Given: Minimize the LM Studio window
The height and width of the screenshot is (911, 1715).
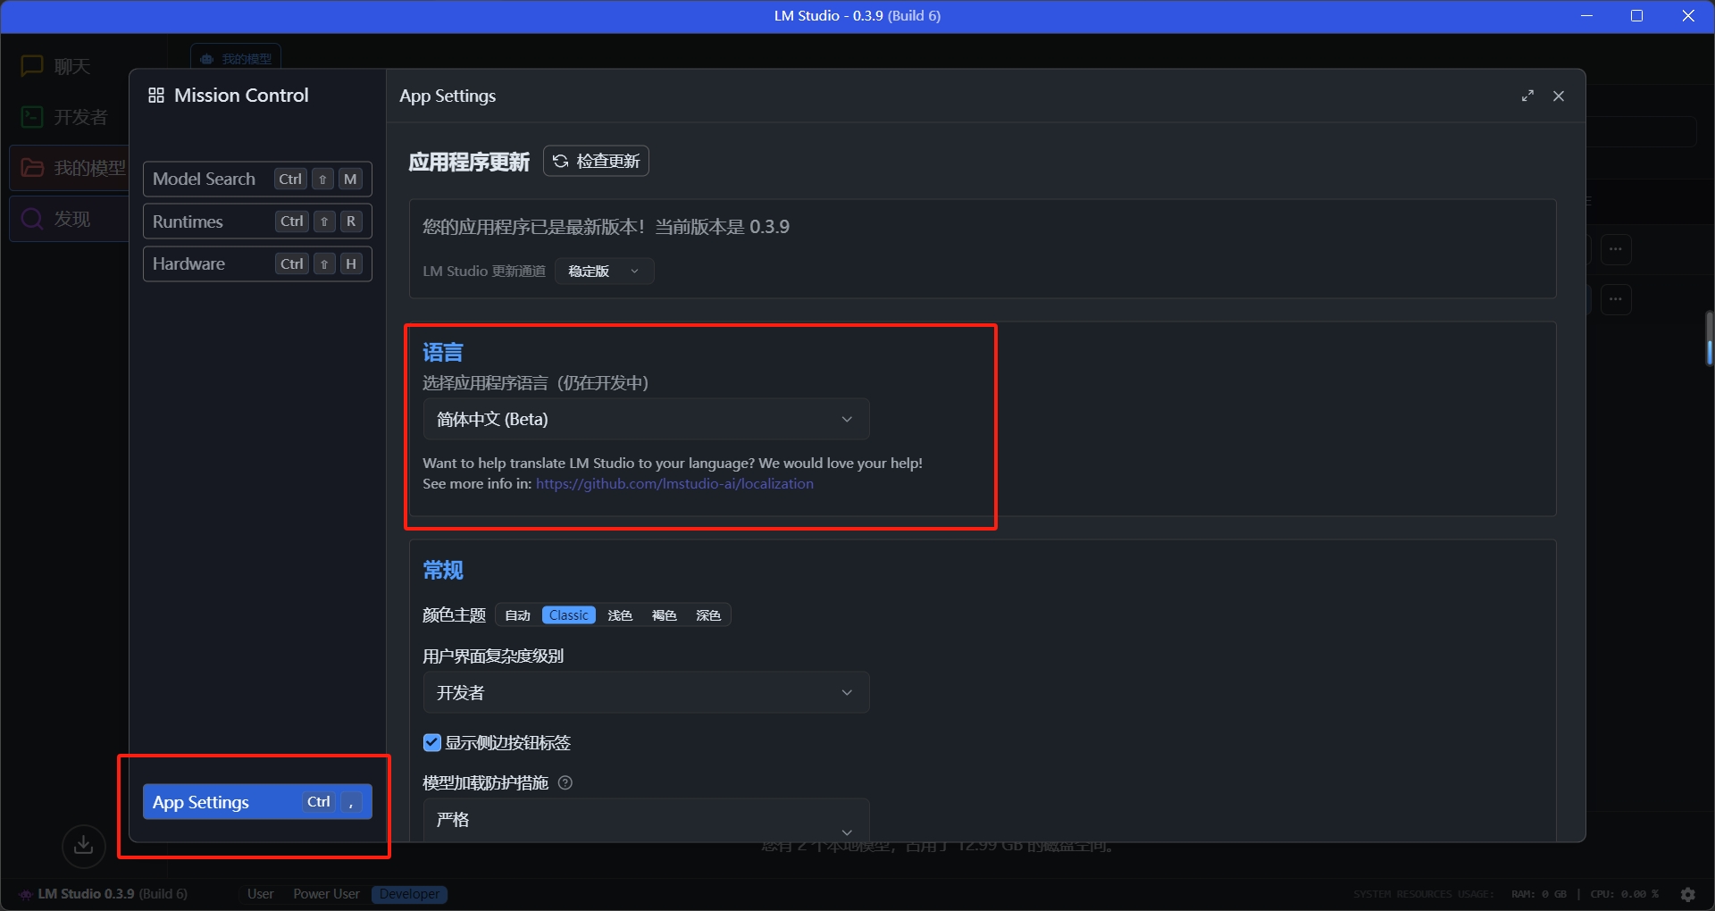Looking at the screenshot, I should click(1587, 16).
